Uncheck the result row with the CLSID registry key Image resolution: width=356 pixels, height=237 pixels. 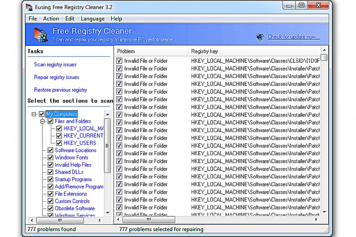119,61
